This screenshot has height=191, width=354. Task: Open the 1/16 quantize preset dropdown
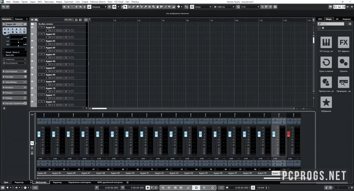(x=250, y=7)
